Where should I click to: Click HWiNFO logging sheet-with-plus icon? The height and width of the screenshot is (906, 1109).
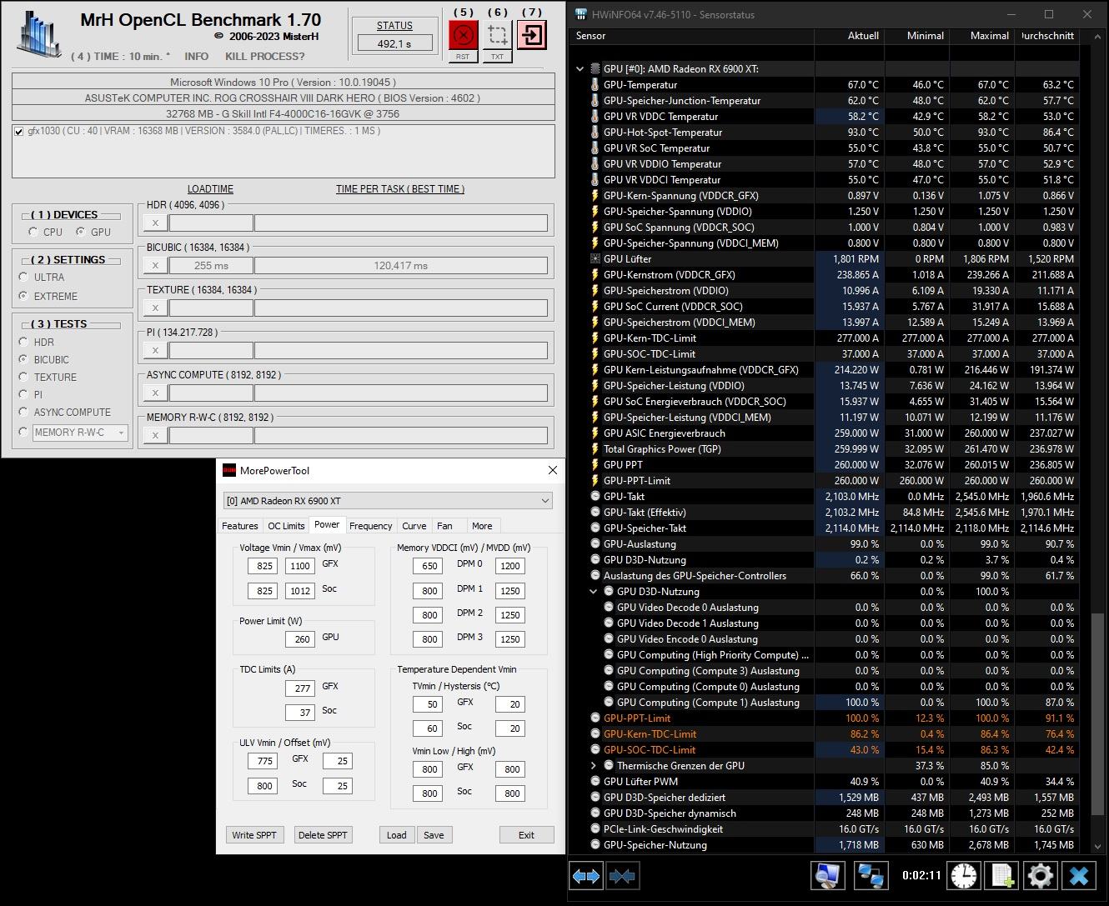[x=1001, y=876]
